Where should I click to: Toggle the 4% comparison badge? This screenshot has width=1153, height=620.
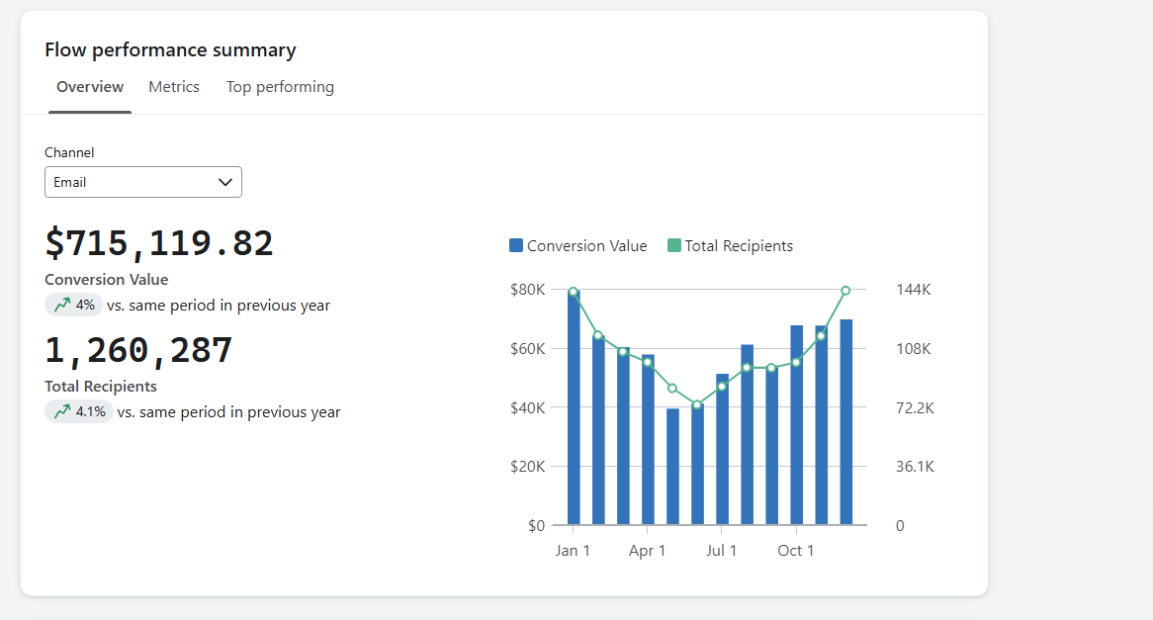click(73, 305)
